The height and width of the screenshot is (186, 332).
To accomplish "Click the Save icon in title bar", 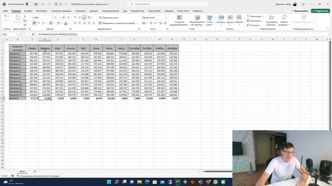I will click(36, 4).
